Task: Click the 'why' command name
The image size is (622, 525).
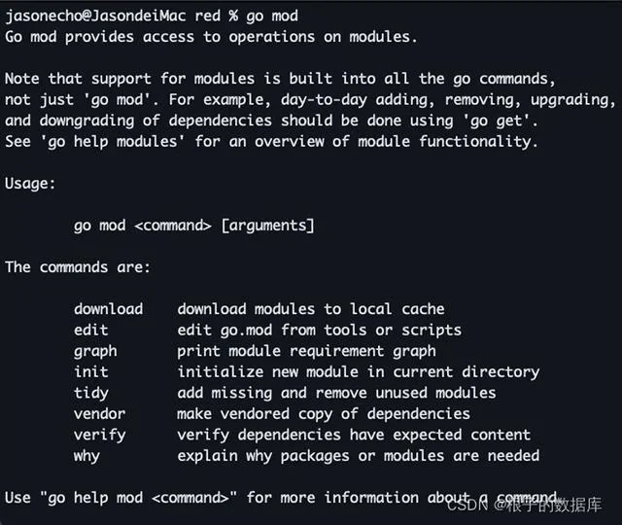Action: point(86,455)
